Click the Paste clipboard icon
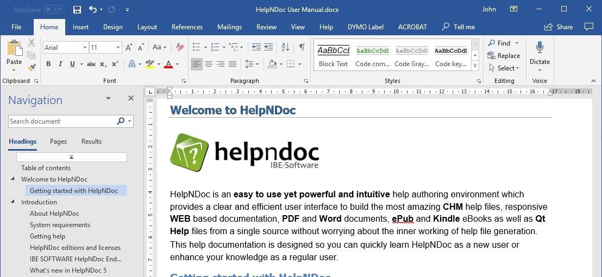The width and height of the screenshot is (602, 277). [x=14, y=48]
